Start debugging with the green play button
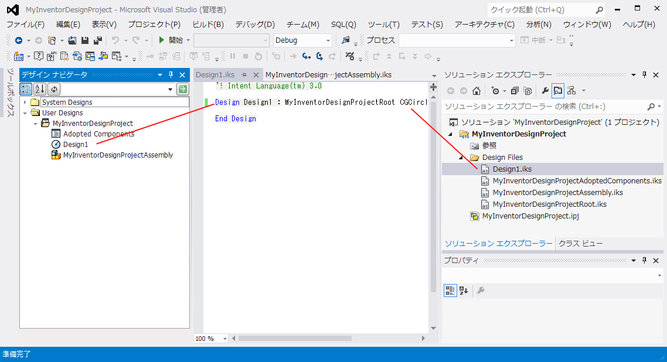Viewport: 667px width, 362px height. click(x=161, y=40)
